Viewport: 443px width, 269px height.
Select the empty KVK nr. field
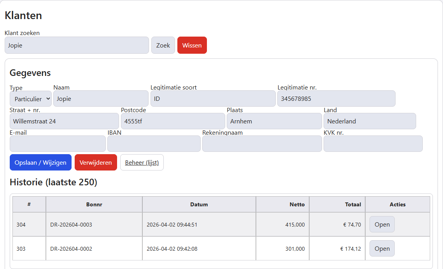pos(373,144)
